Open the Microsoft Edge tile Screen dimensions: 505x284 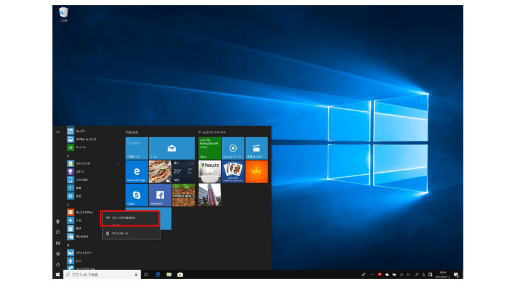[136, 172]
